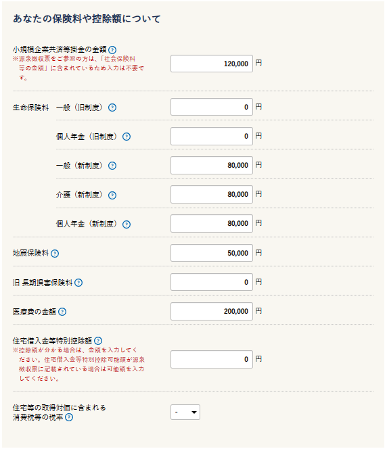Show help for 一般（旧制度）life insurance
The image size is (387, 451).
(112, 108)
